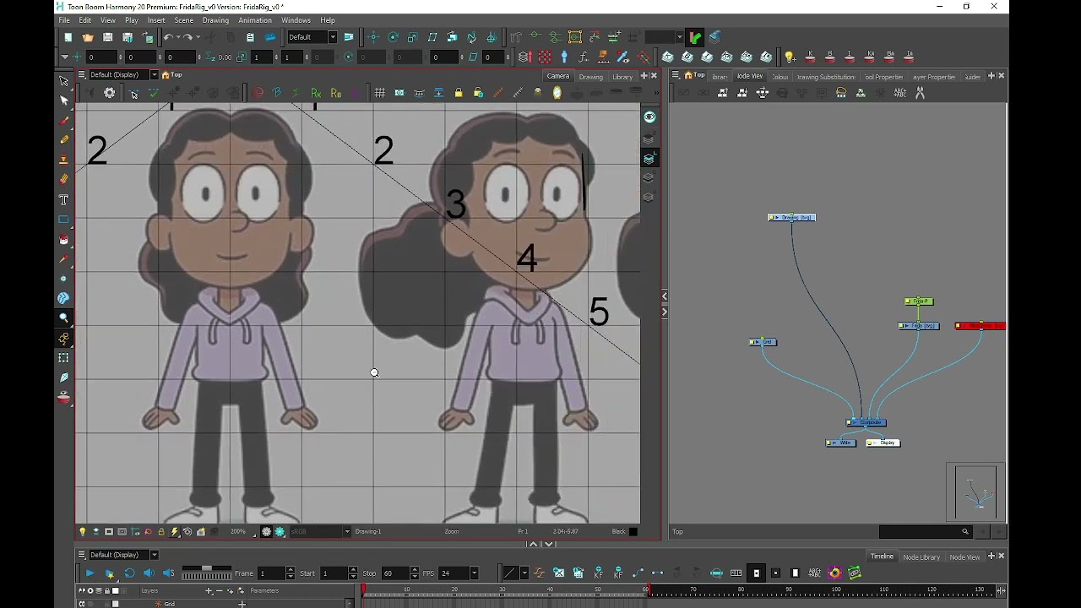The width and height of the screenshot is (1081, 608).
Task: Click the red playhead marker at frame 1
Action: [x=364, y=589]
